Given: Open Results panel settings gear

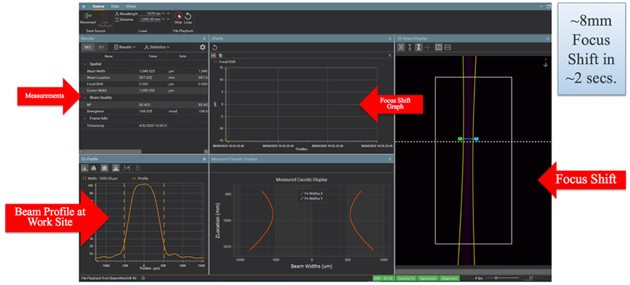Looking at the screenshot, I should [x=202, y=47].
